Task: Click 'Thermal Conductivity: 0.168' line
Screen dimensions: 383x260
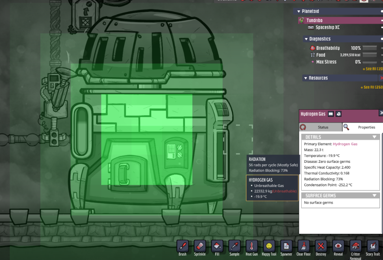Action: click(327, 173)
